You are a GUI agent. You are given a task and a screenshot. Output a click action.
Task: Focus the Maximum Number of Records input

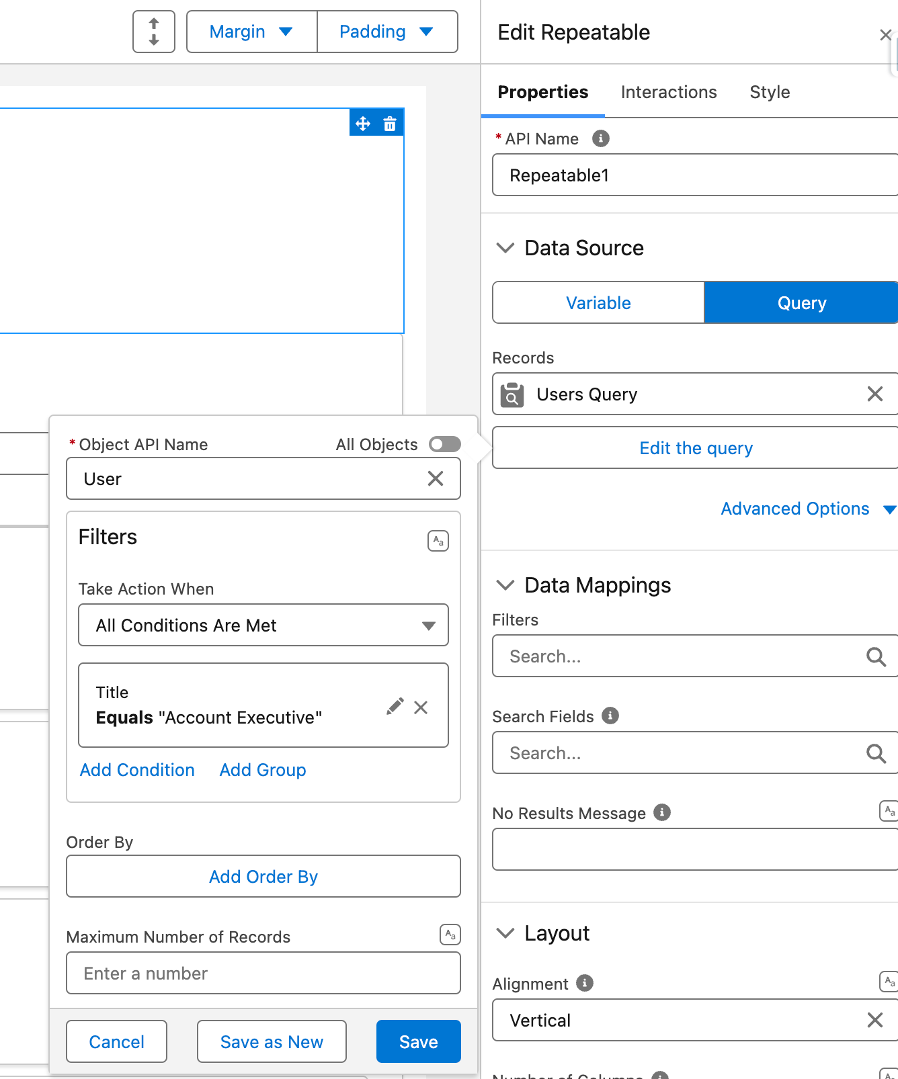[263, 973]
